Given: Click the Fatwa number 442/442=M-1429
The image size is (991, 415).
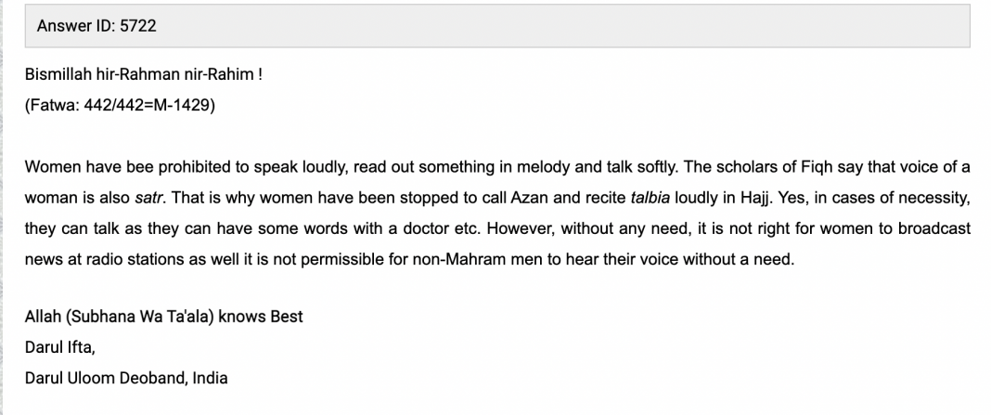Looking at the screenshot, I should click(121, 105).
